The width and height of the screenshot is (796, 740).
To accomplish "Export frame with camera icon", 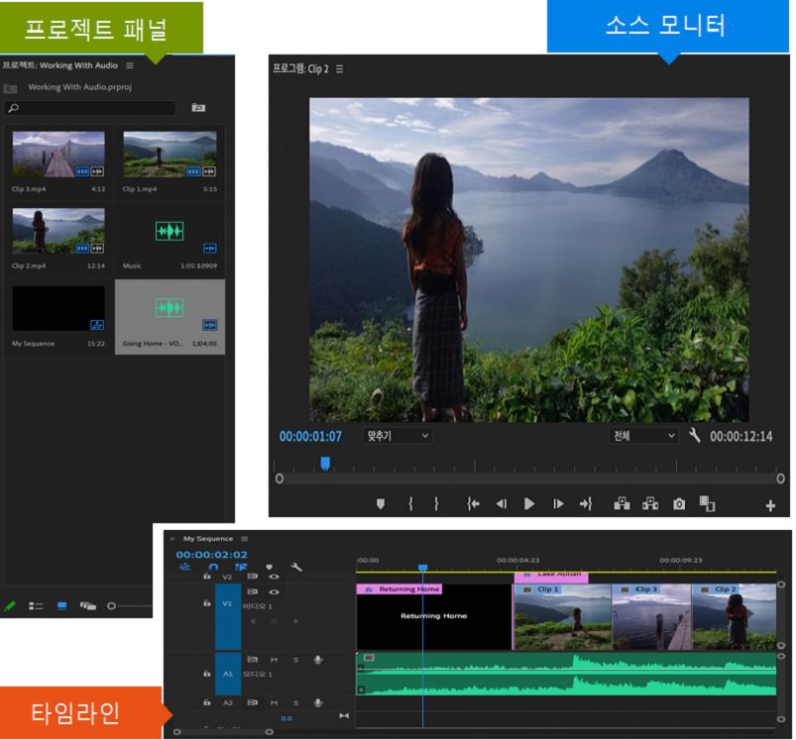I will [x=679, y=503].
